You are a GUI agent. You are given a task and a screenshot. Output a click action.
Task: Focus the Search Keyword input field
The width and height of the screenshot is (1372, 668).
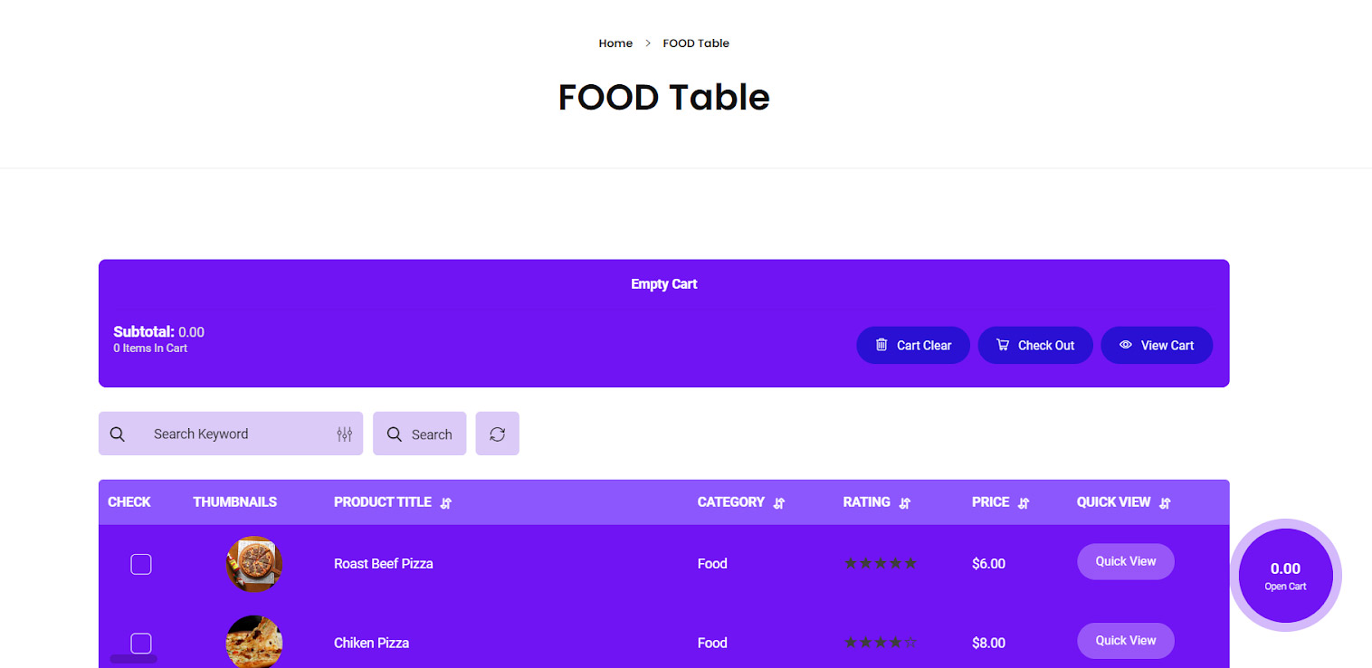pyautogui.click(x=235, y=434)
